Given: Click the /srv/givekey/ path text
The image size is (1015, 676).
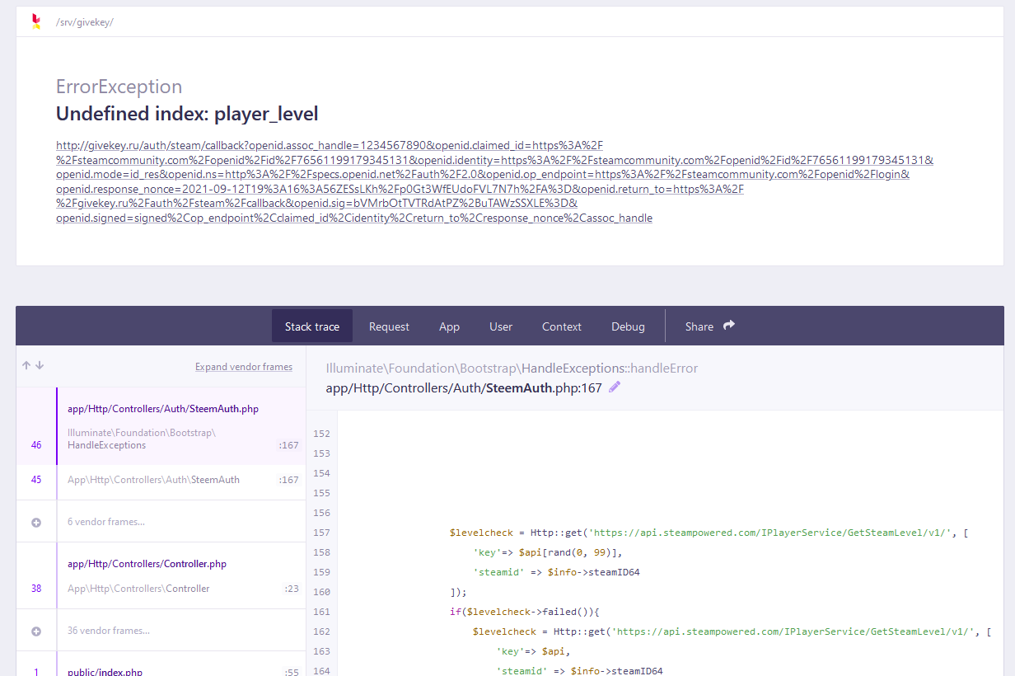Looking at the screenshot, I should 84,22.
